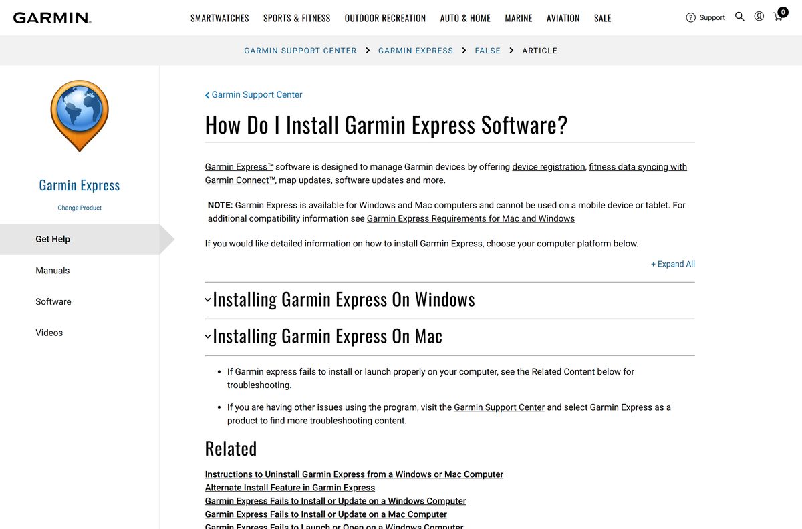Viewport: 802px width, 529px height.
Task: Go to Garmin Express breadcrumb
Action: 416,51
